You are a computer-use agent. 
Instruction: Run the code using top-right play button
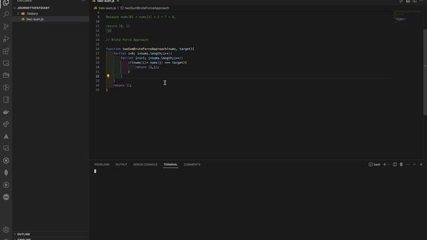pyautogui.click(x=401, y=1)
